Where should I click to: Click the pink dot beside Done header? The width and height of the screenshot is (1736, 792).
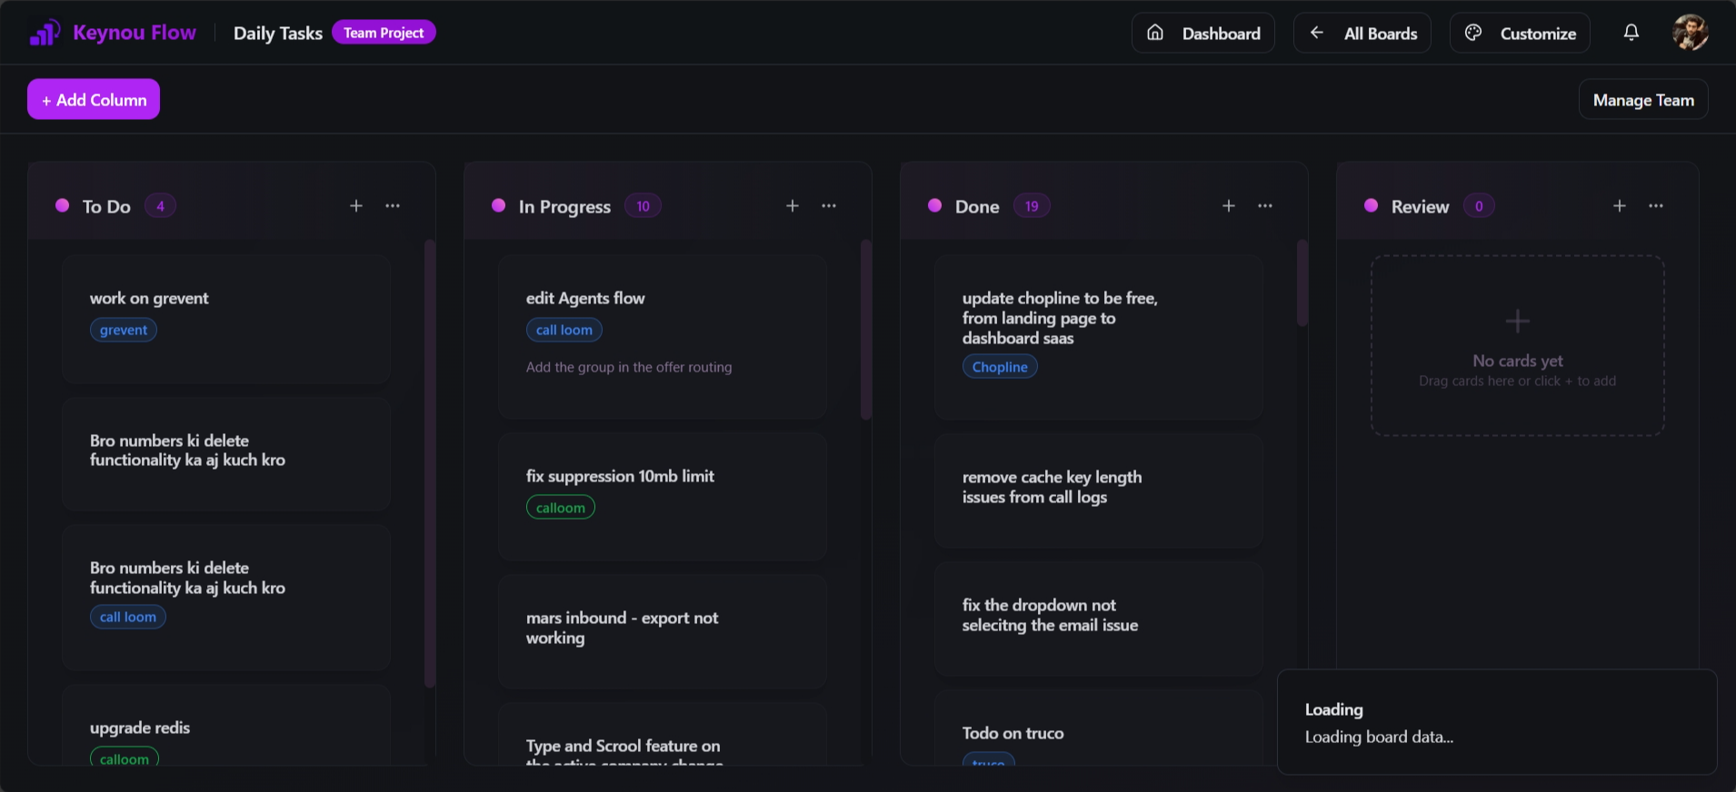coord(934,205)
